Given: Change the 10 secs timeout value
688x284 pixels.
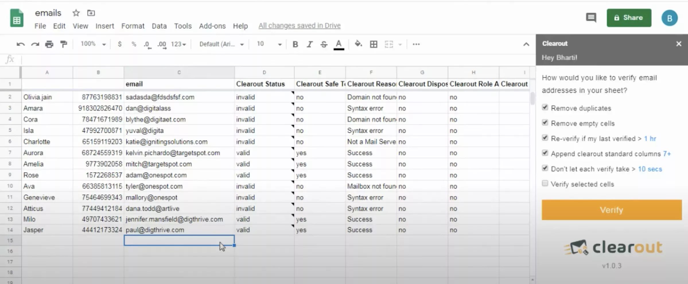Looking at the screenshot, I should click(650, 169).
